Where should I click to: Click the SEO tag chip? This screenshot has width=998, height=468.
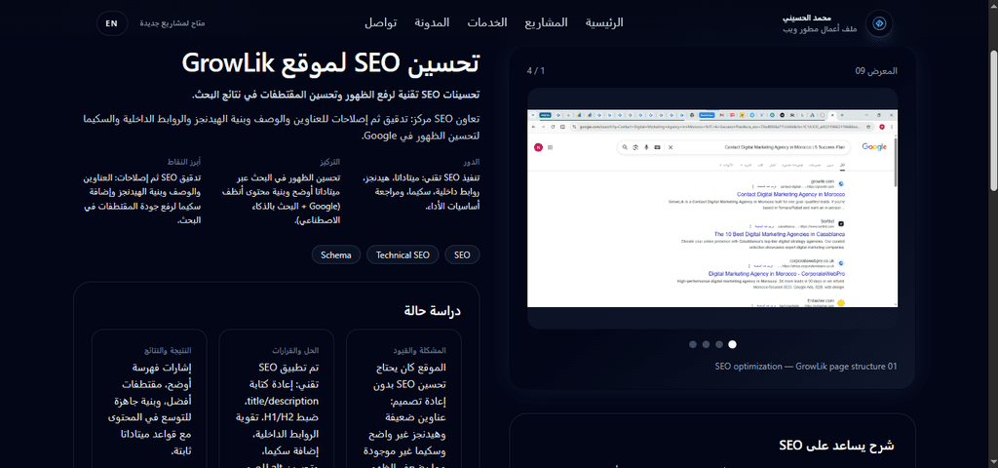(462, 254)
